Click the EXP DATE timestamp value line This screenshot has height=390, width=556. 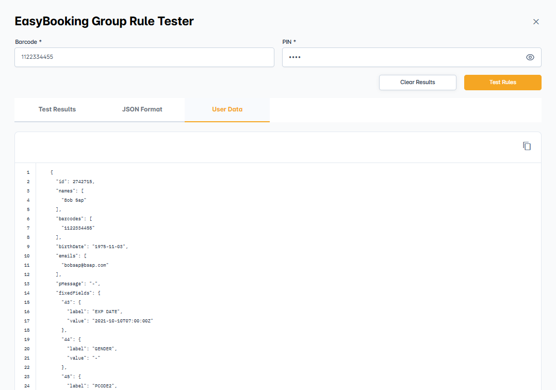coord(110,321)
